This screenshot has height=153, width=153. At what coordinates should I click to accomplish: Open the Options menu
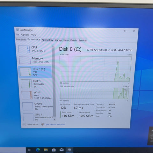25,35
